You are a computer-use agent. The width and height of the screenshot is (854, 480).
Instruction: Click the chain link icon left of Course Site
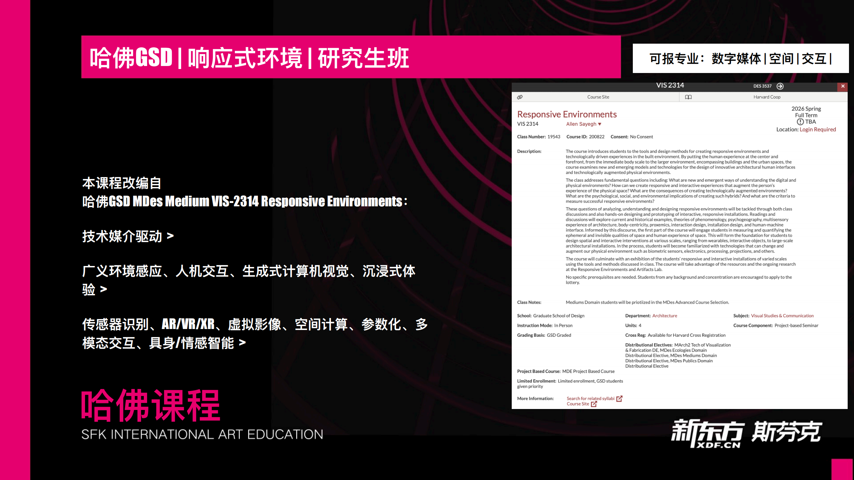[x=520, y=97]
